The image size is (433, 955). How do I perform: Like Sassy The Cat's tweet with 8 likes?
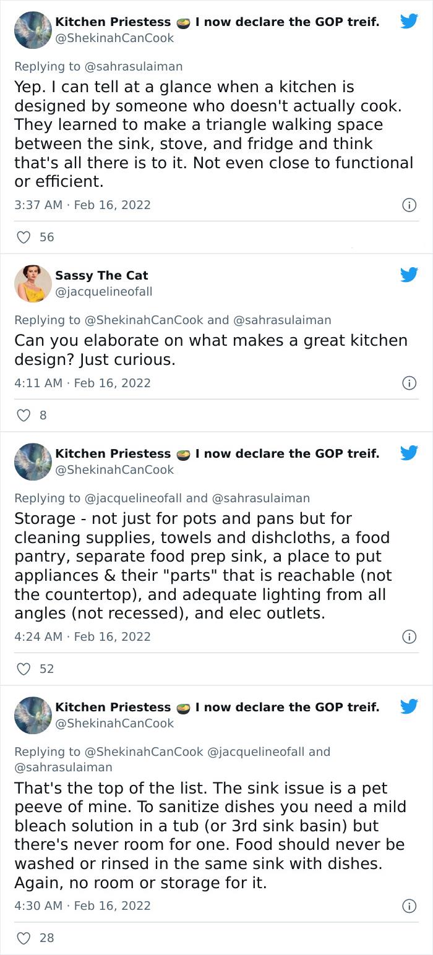pos(24,415)
